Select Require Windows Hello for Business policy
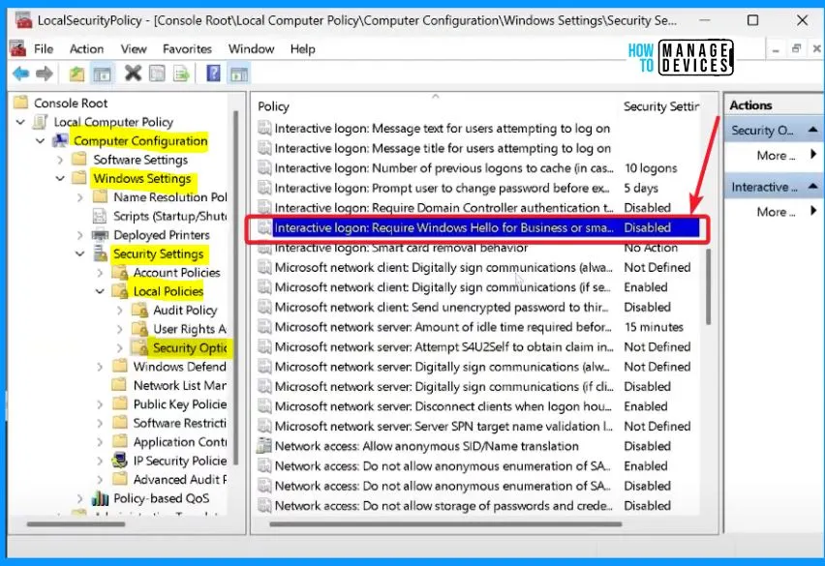The image size is (825, 566). [x=477, y=227]
